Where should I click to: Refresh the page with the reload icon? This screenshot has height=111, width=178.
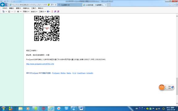56,5
